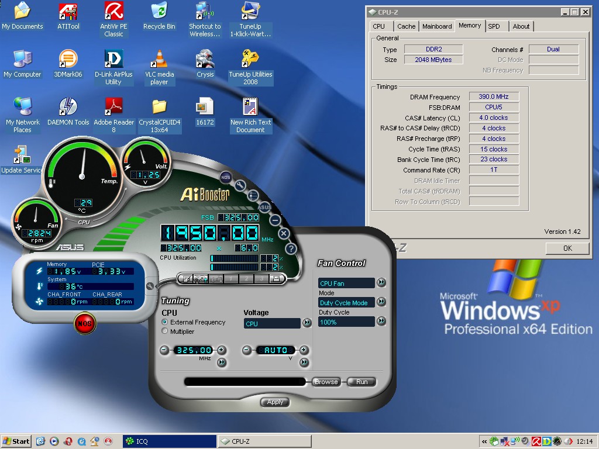The width and height of the screenshot is (599, 449).
Task: Open the CrystalCPUID4 13x64 folder icon
Action: coord(159,116)
